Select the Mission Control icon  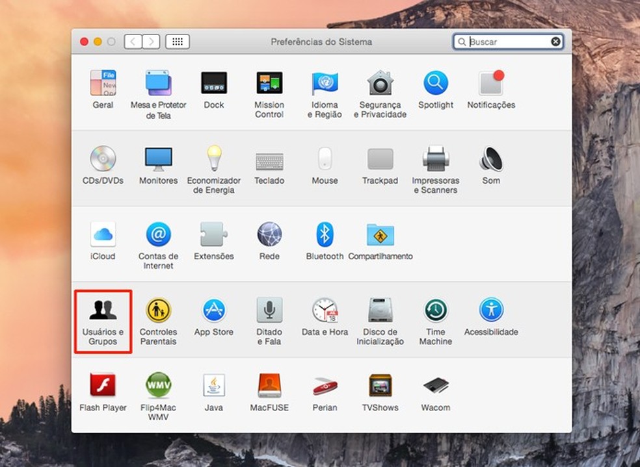pyautogui.click(x=269, y=84)
